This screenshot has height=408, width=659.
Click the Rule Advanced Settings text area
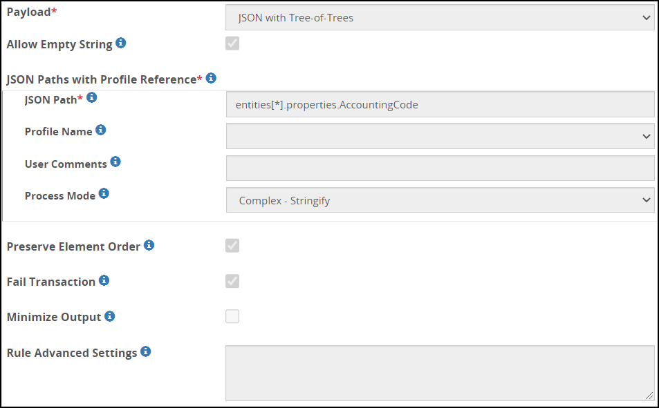pos(440,373)
